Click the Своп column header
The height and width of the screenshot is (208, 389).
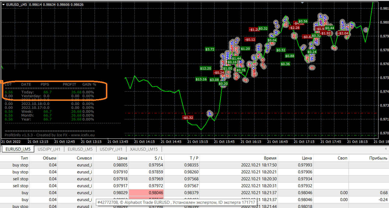point(342,158)
